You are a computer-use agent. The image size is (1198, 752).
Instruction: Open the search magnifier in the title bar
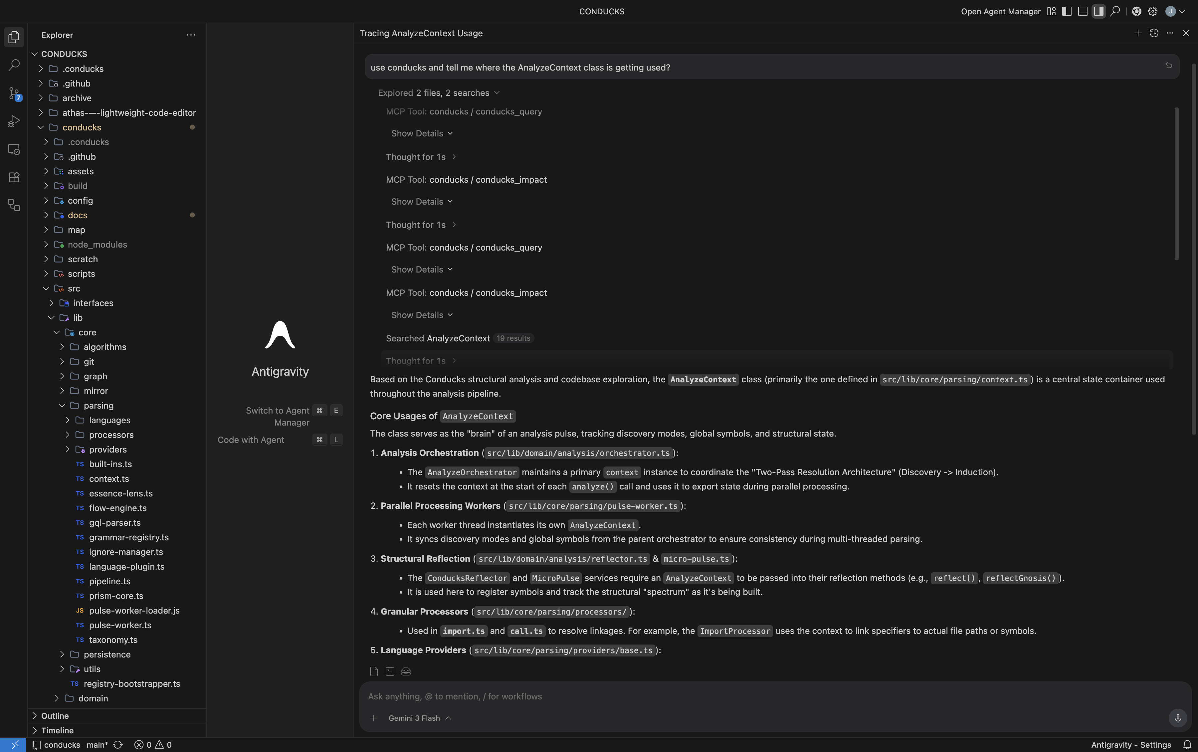pyautogui.click(x=1115, y=11)
